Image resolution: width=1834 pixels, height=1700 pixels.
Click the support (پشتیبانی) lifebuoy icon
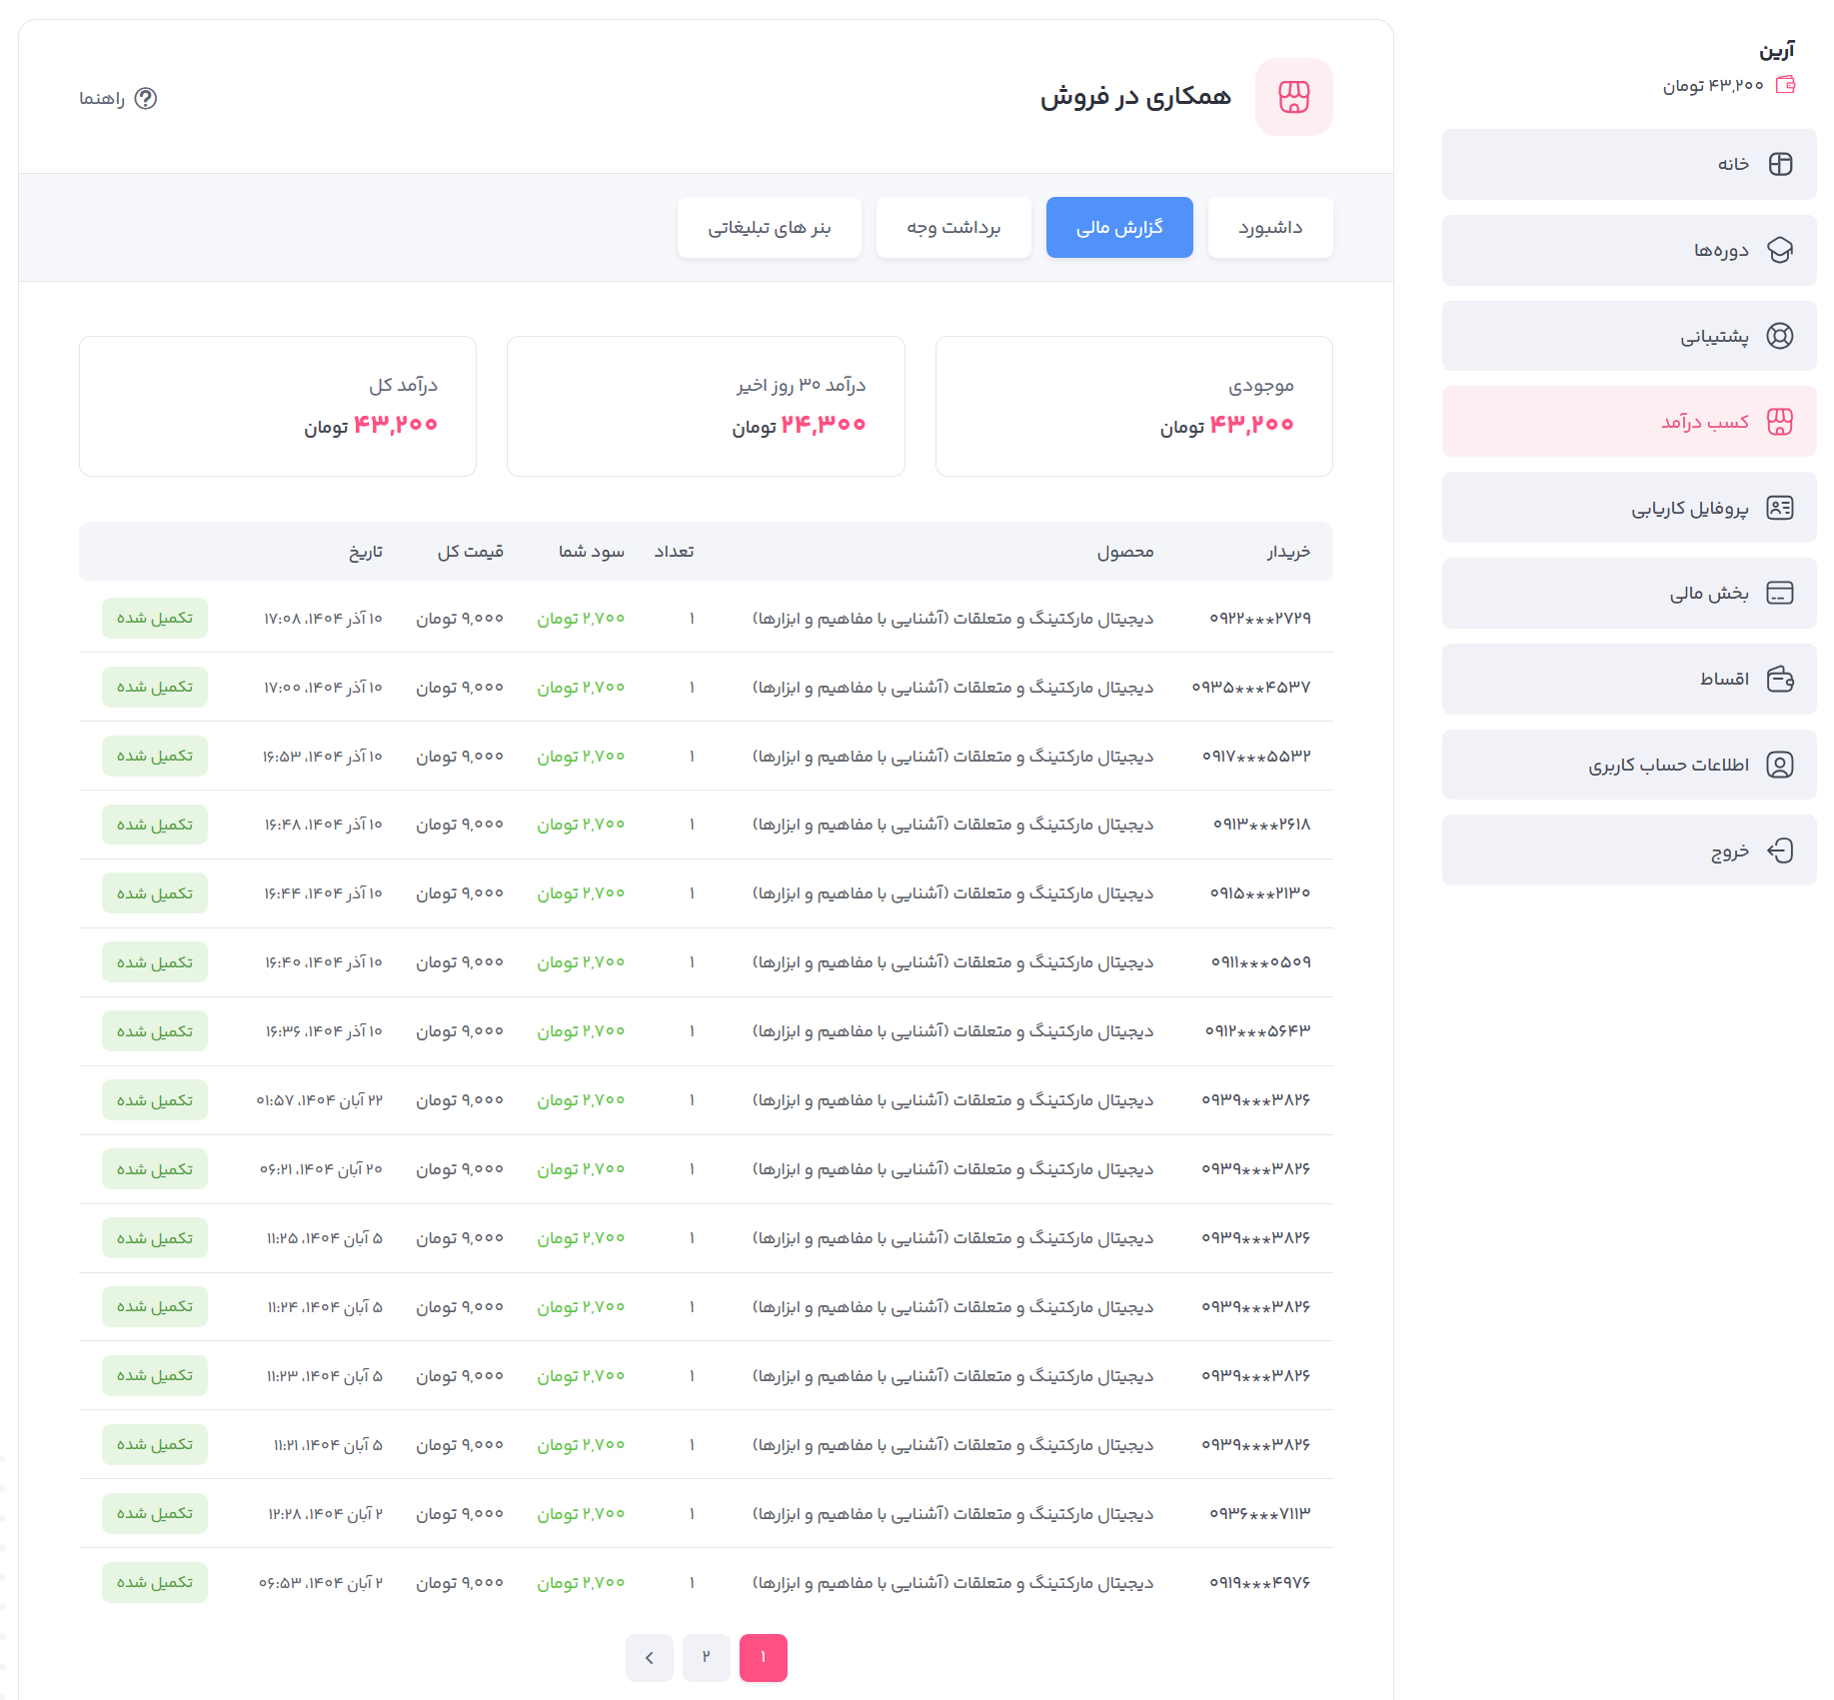[x=1780, y=336]
